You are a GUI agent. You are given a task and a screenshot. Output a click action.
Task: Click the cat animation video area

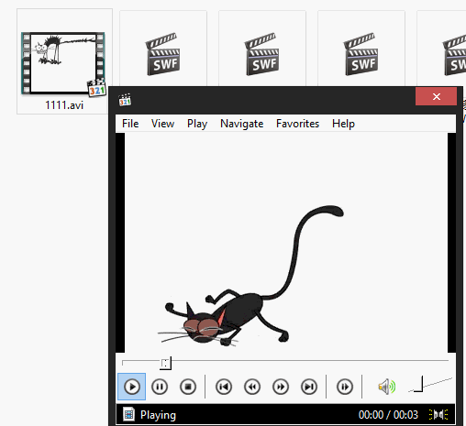click(x=286, y=243)
